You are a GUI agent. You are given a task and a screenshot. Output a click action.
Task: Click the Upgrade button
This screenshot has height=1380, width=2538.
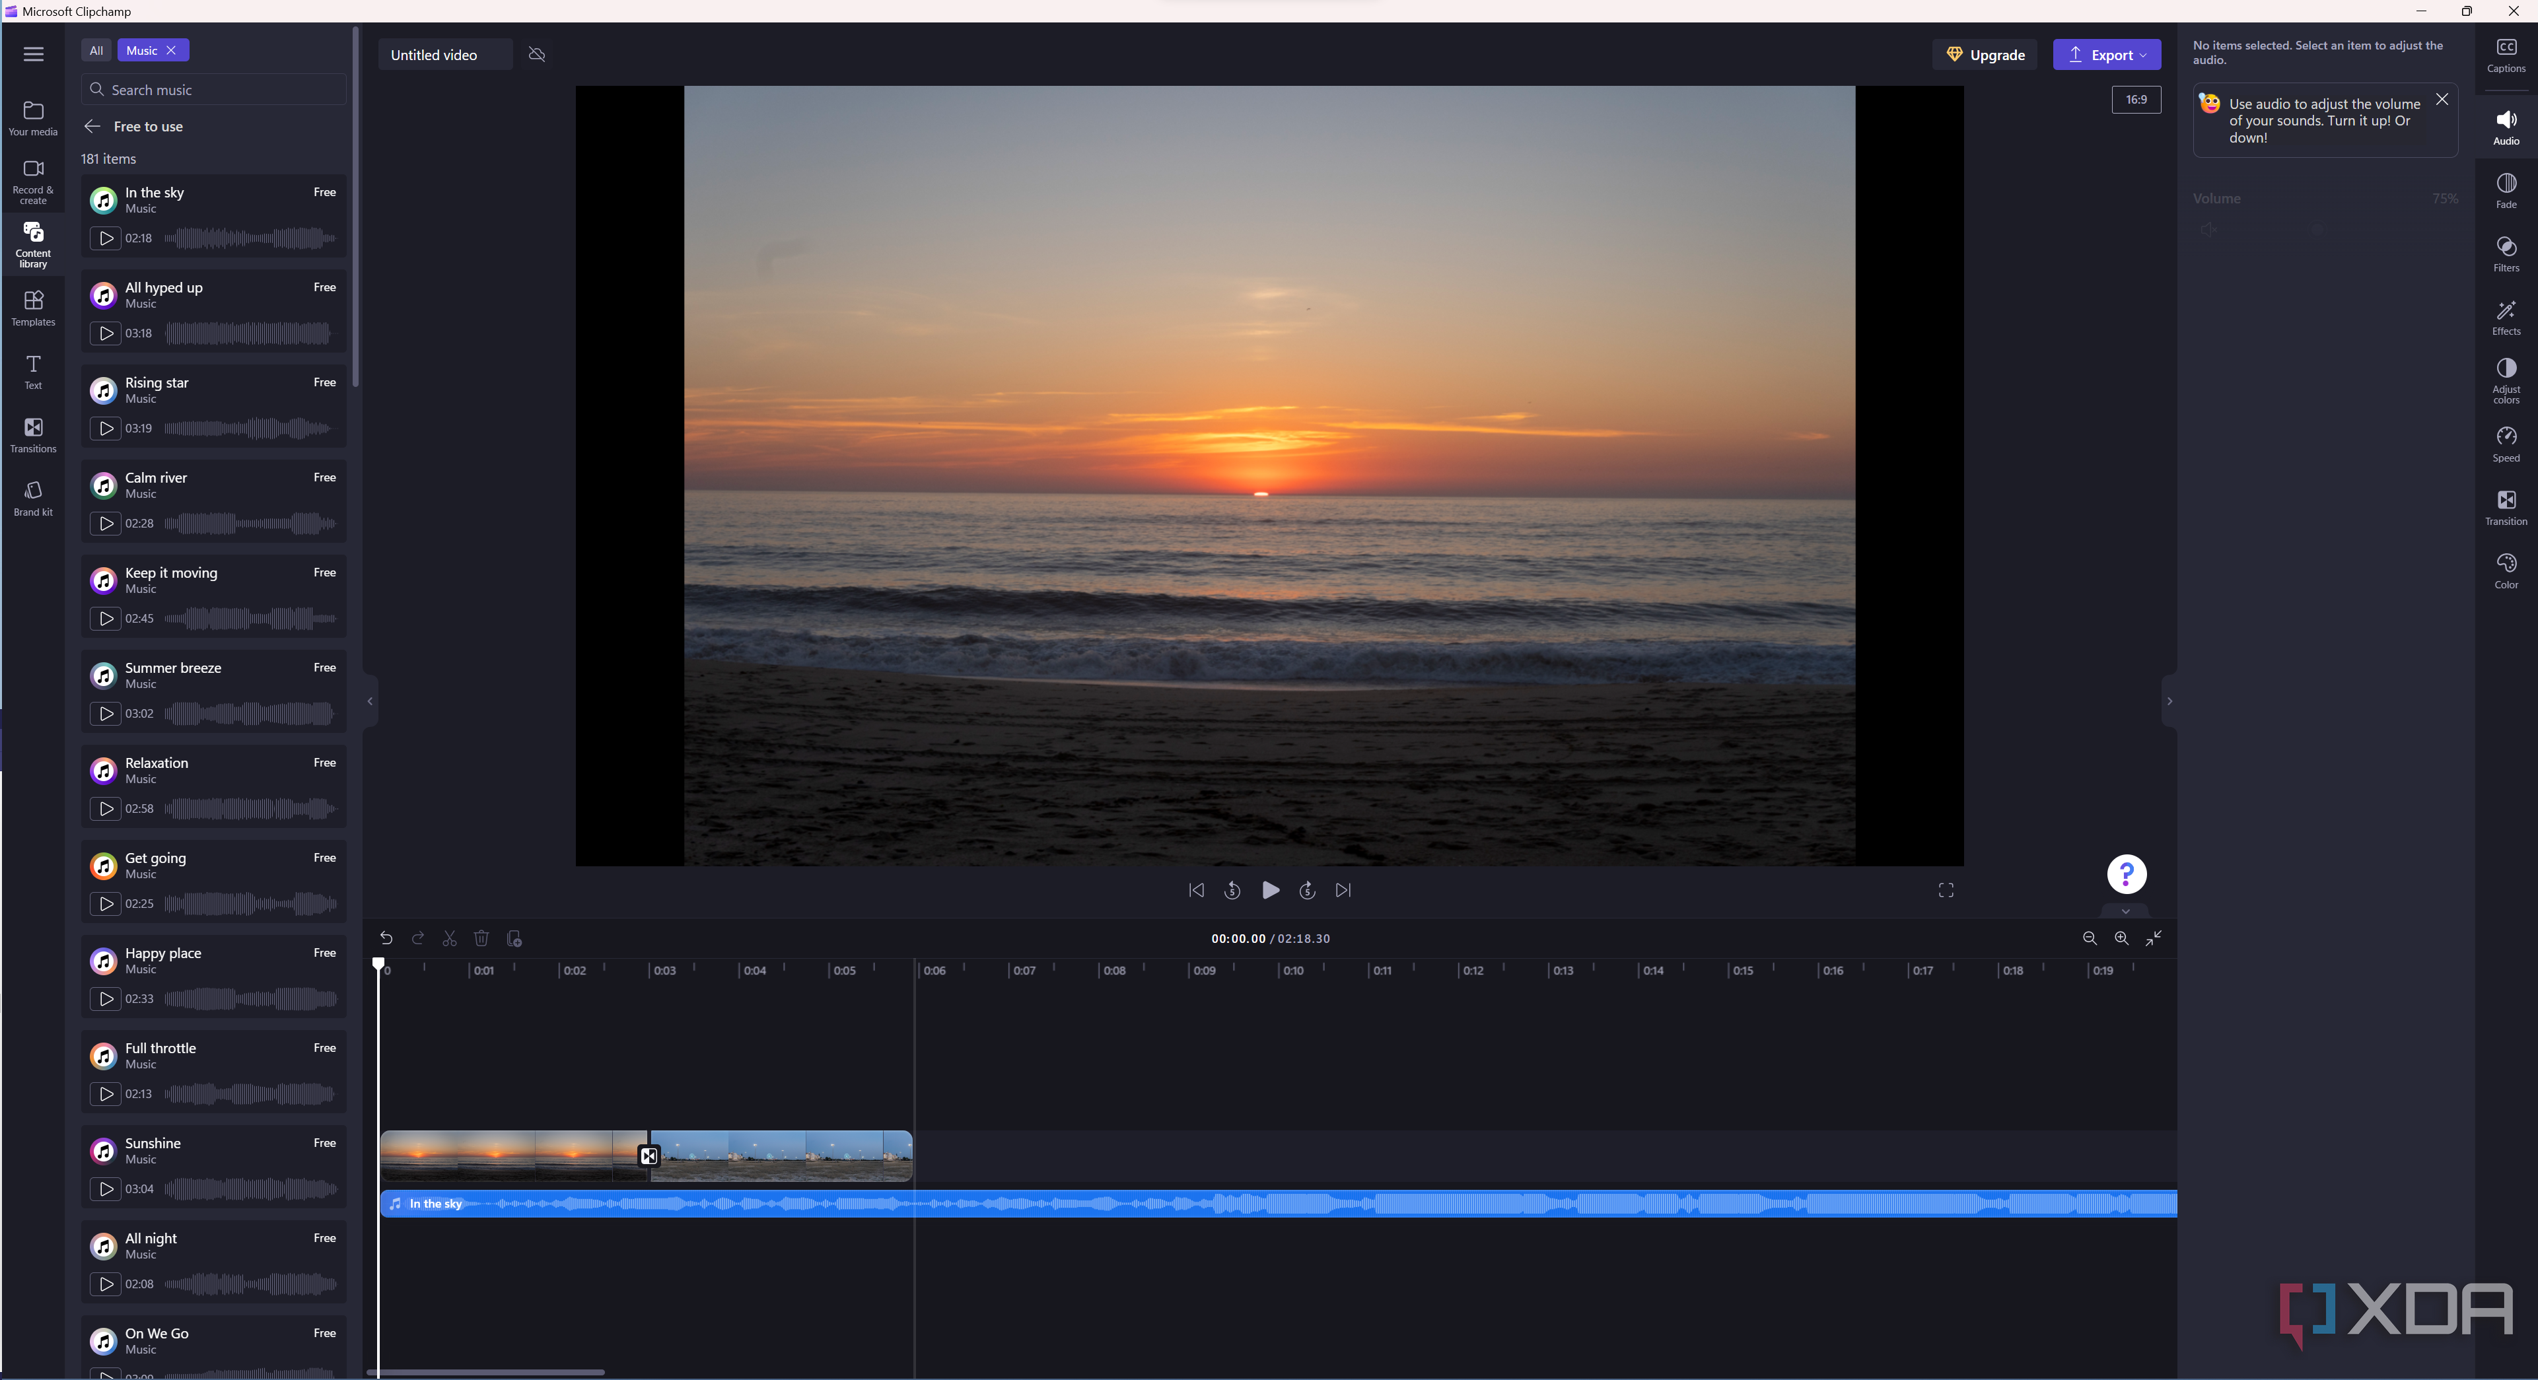pos(1985,55)
